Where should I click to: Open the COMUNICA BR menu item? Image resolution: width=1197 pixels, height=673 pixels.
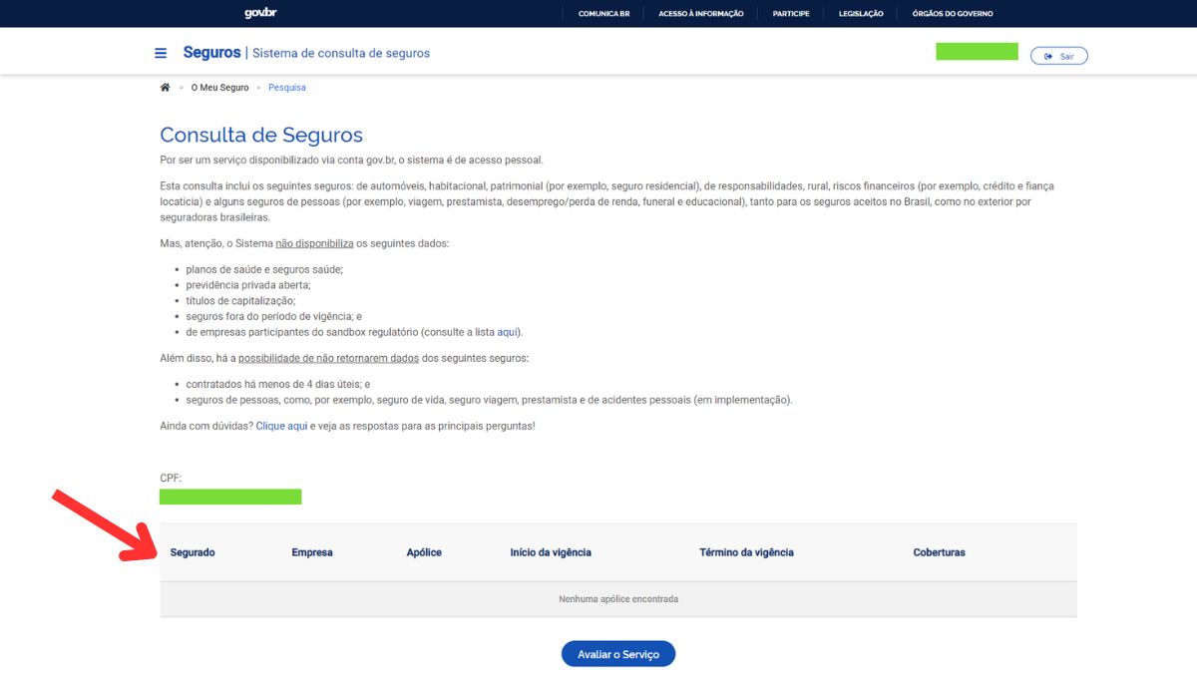click(x=603, y=14)
